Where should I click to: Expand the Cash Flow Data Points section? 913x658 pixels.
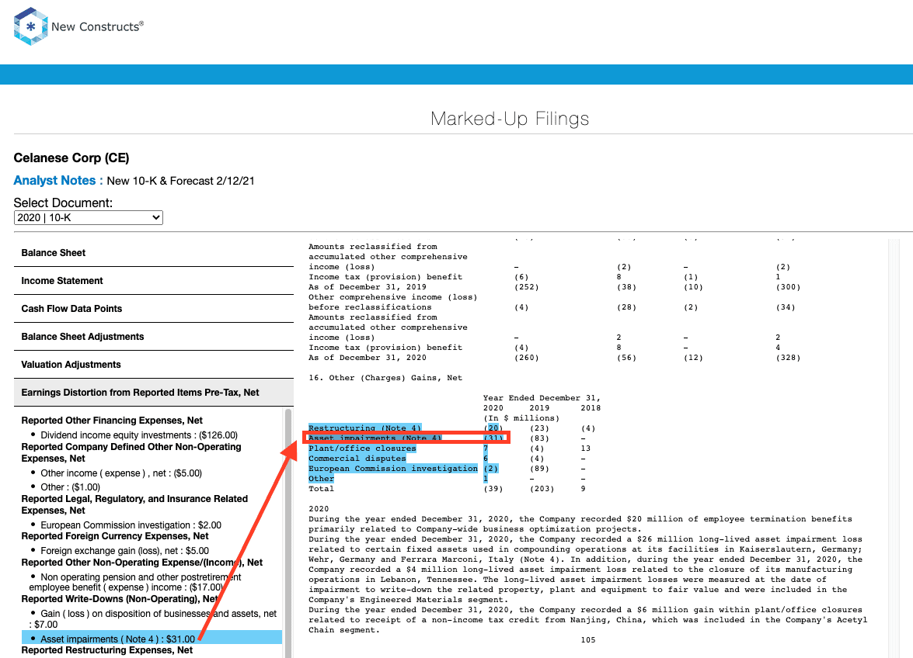tap(154, 309)
